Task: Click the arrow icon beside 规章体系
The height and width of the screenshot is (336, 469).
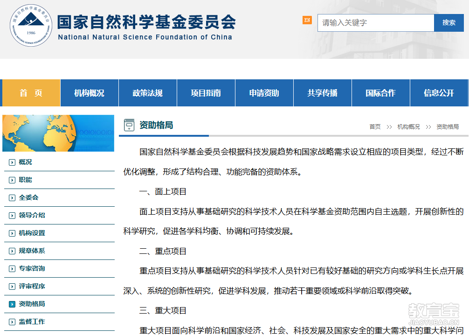Action: click(12, 251)
